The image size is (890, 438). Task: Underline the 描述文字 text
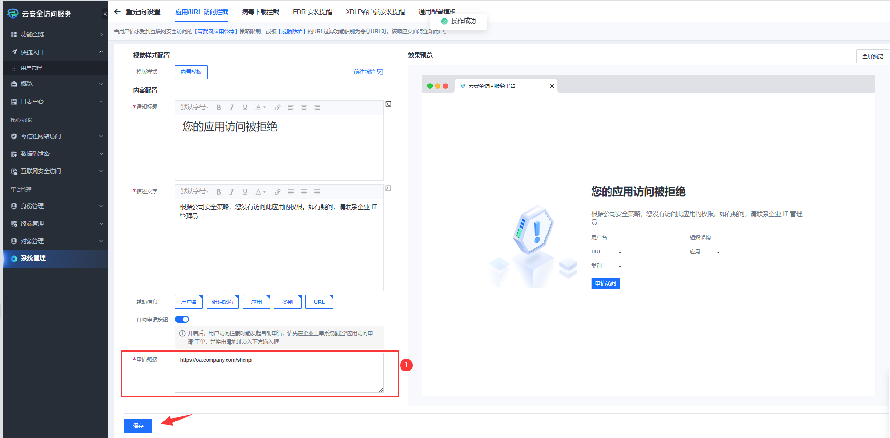245,192
